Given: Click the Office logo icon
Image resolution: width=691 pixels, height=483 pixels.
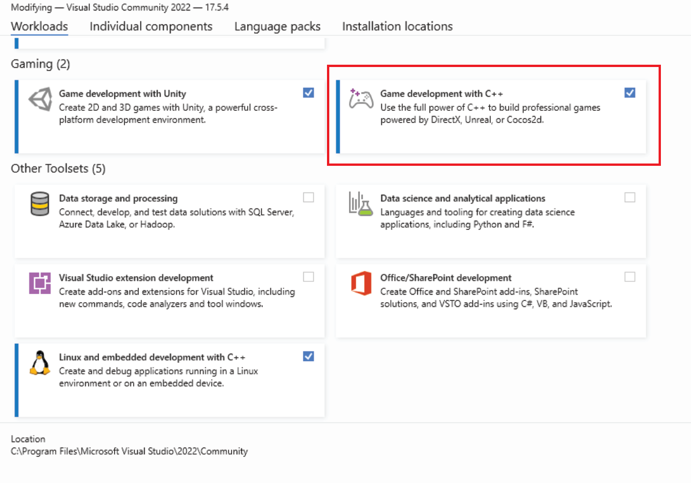Looking at the screenshot, I should point(361,283).
